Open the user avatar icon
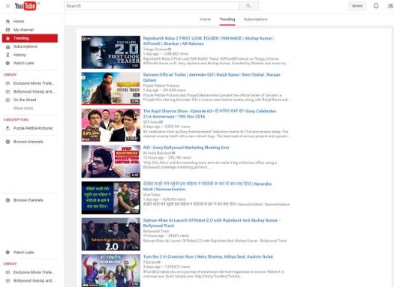The height and width of the screenshot is (287, 394). (391, 6)
